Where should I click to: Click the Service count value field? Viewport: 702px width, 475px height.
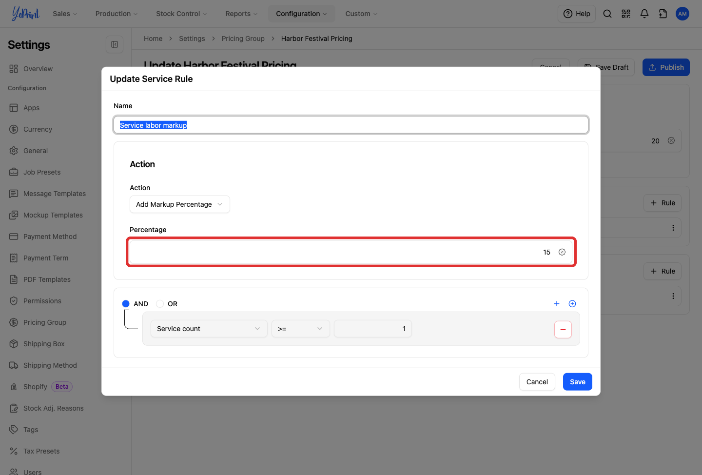tap(373, 329)
